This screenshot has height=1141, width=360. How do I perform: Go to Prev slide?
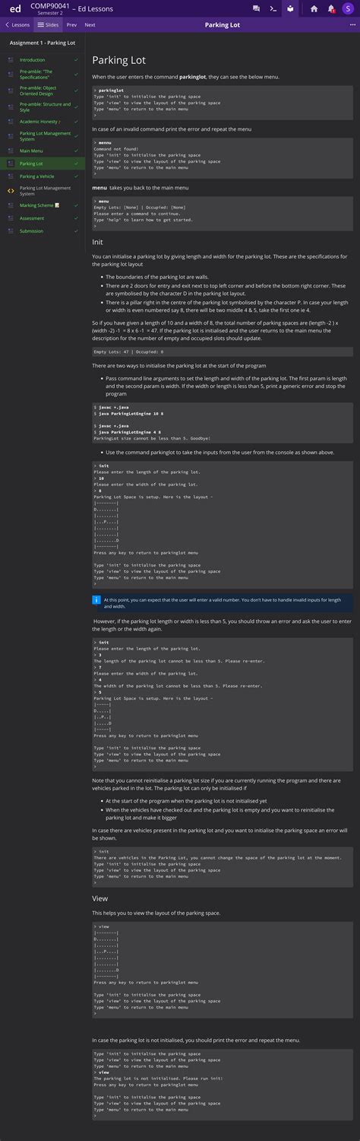pyautogui.click(x=71, y=24)
